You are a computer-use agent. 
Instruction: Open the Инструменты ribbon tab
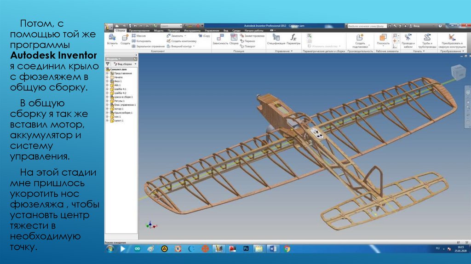click(192, 30)
